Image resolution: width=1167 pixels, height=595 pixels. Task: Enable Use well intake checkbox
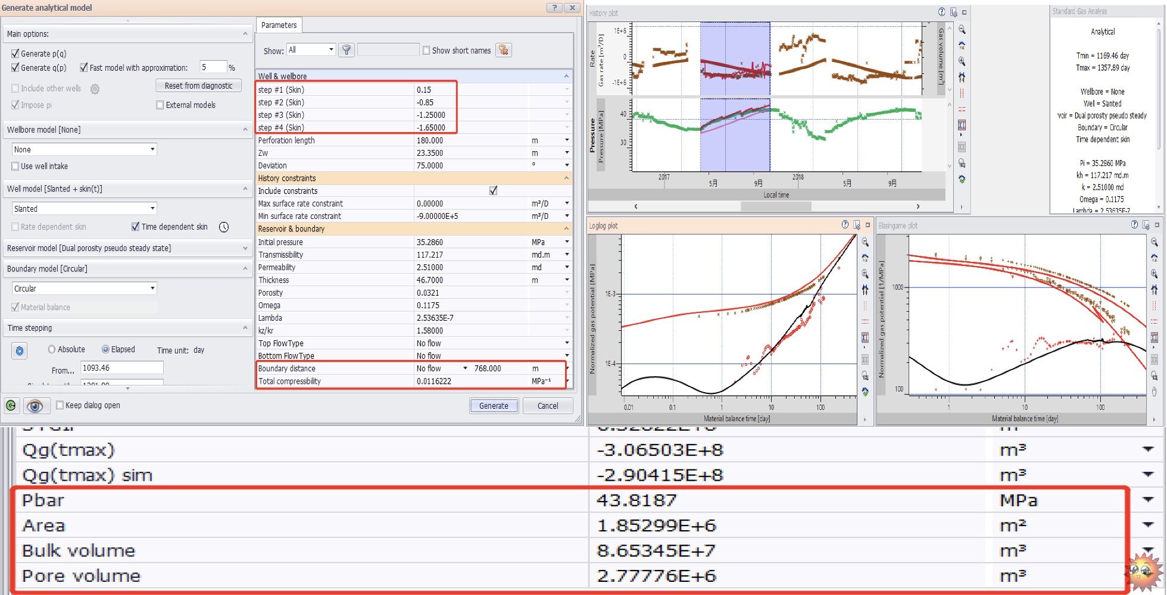(15, 166)
